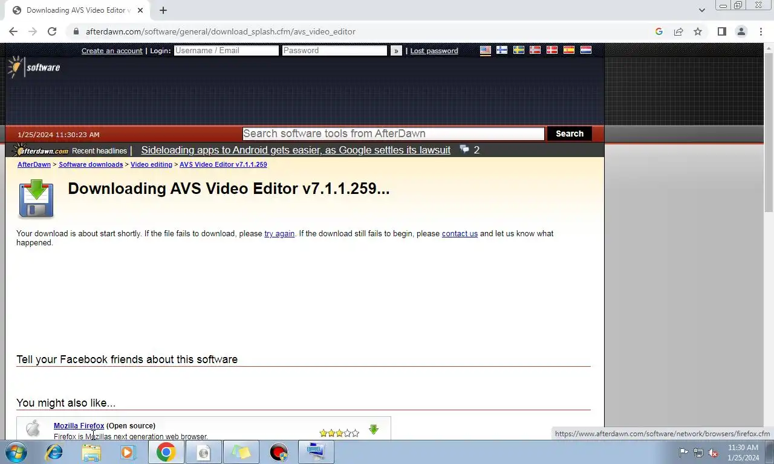
Task: Focus the Search software tools field
Action: [x=394, y=134]
